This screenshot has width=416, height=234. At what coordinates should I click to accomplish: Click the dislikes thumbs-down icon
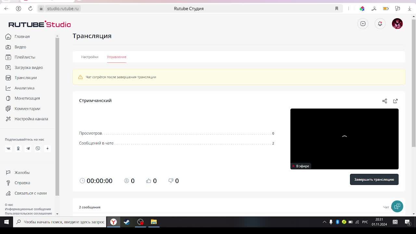click(x=171, y=181)
